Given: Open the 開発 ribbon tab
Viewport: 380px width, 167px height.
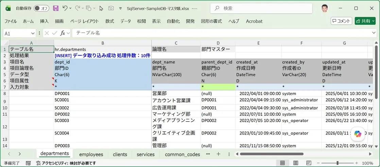Looking at the screenshot, I should pos(190,21).
